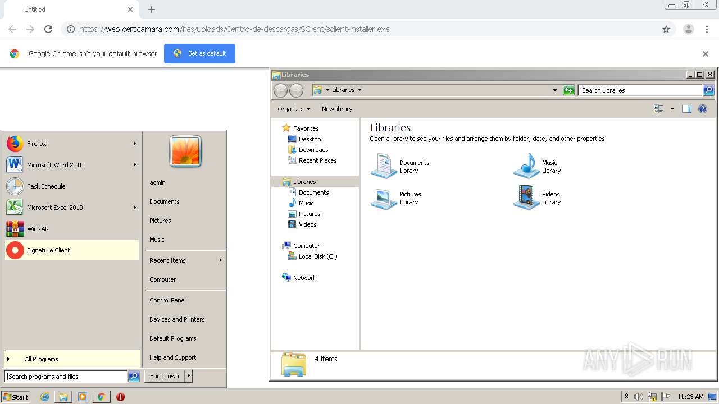Expand Firefox jump list arrow
Image resolution: width=719 pixels, height=404 pixels.
(135, 144)
